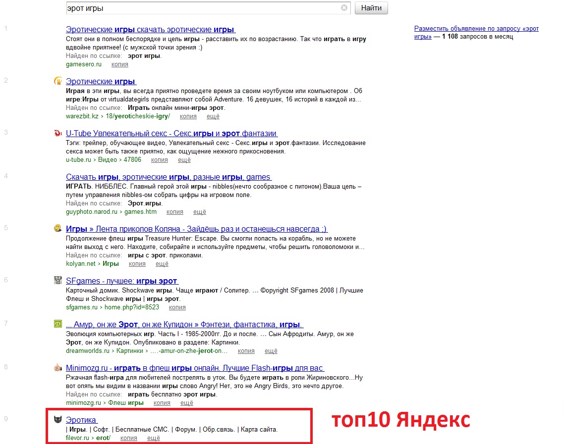Open the 'SFgames - лучшее' result title
This screenshot has height=444, width=563.
click(x=122, y=281)
